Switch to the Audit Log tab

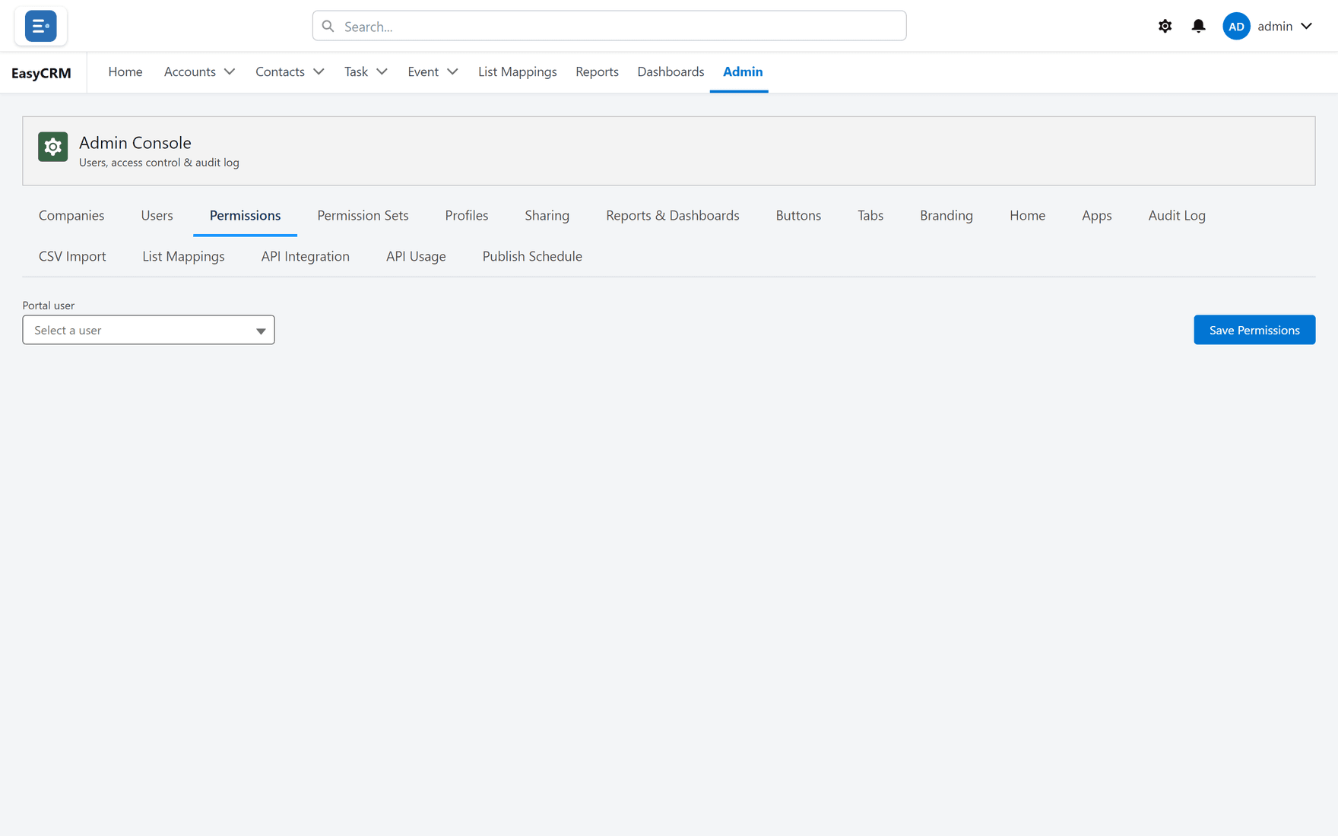click(x=1177, y=215)
